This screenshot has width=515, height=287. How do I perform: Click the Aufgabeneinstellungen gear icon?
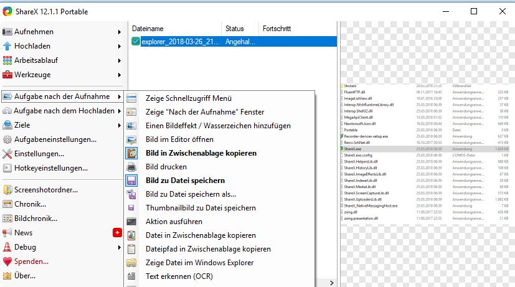pyautogui.click(x=7, y=139)
